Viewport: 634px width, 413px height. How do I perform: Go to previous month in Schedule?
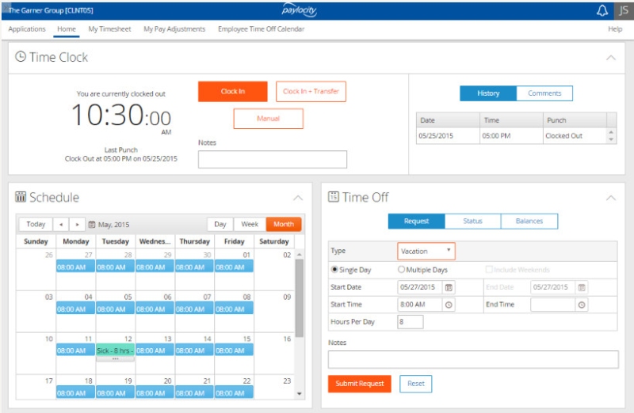pos(61,225)
